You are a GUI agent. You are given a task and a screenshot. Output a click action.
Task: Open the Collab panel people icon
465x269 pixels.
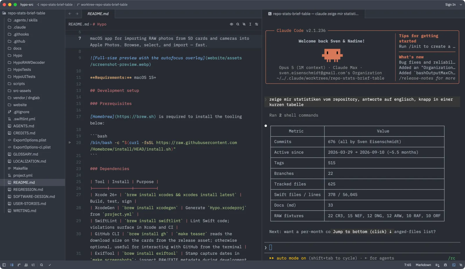click(x=26, y=265)
